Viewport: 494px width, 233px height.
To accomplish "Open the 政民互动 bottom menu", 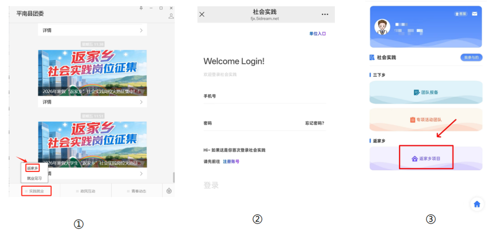I will (x=86, y=191).
